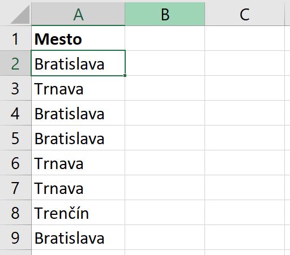Click the Select All corner triangle
Screen dimensions: 290x255
pos(20,15)
